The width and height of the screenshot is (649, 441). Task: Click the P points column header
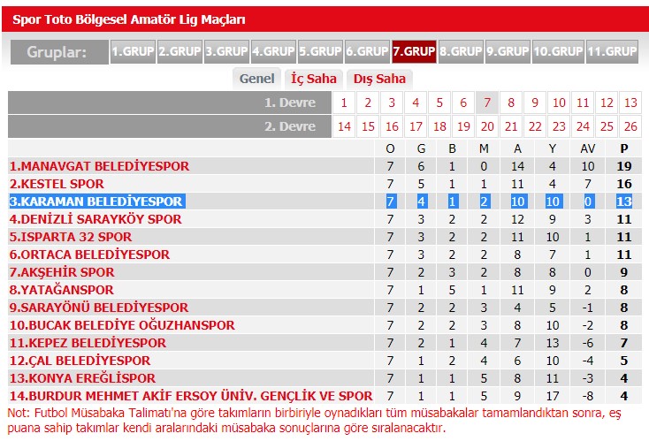point(625,148)
